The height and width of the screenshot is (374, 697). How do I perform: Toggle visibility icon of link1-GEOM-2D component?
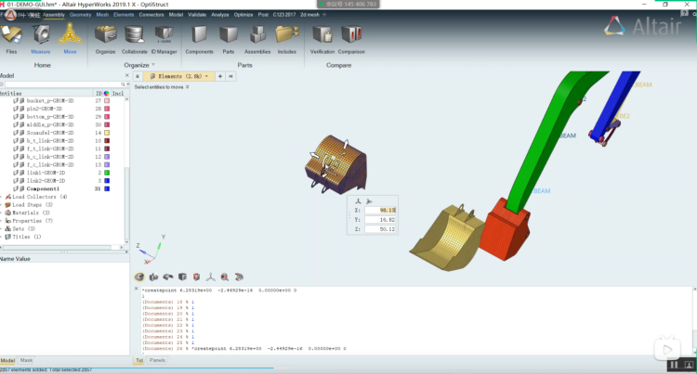pos(15,173)
